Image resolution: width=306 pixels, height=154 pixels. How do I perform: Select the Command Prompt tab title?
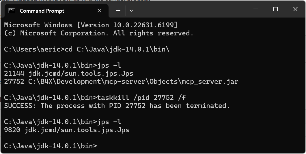click(x=42, y=11)
